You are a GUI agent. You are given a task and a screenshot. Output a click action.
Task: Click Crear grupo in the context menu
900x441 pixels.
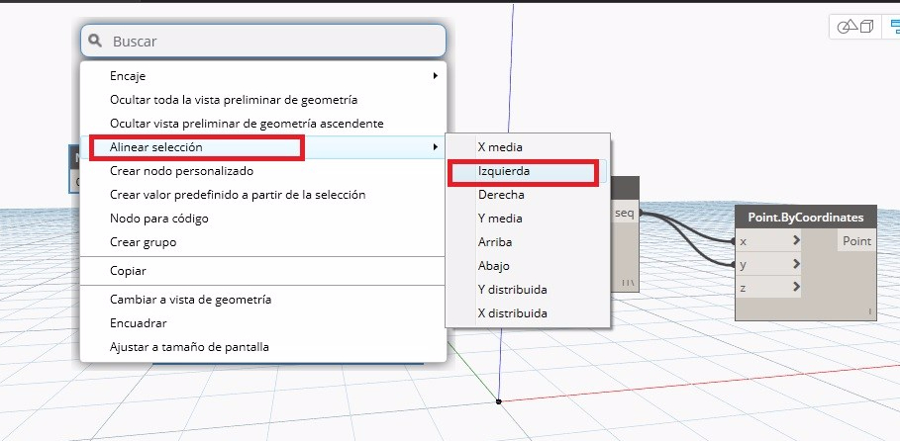tap(143, 242)
